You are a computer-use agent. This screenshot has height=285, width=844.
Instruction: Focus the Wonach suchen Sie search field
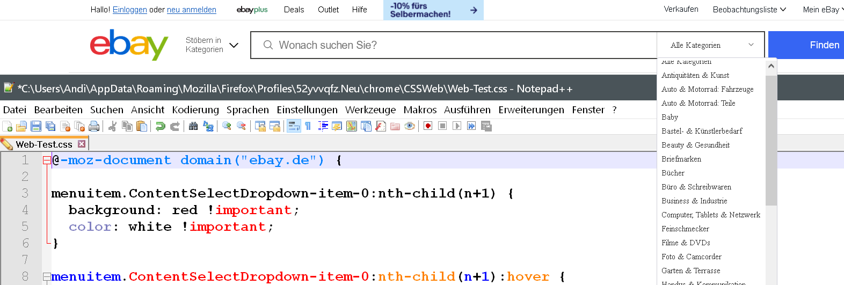pyautogui.click(x=454, y=45)
